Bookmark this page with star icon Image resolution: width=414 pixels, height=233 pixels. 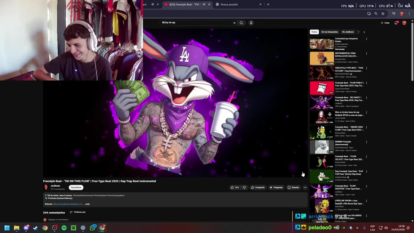coord(383,14)
